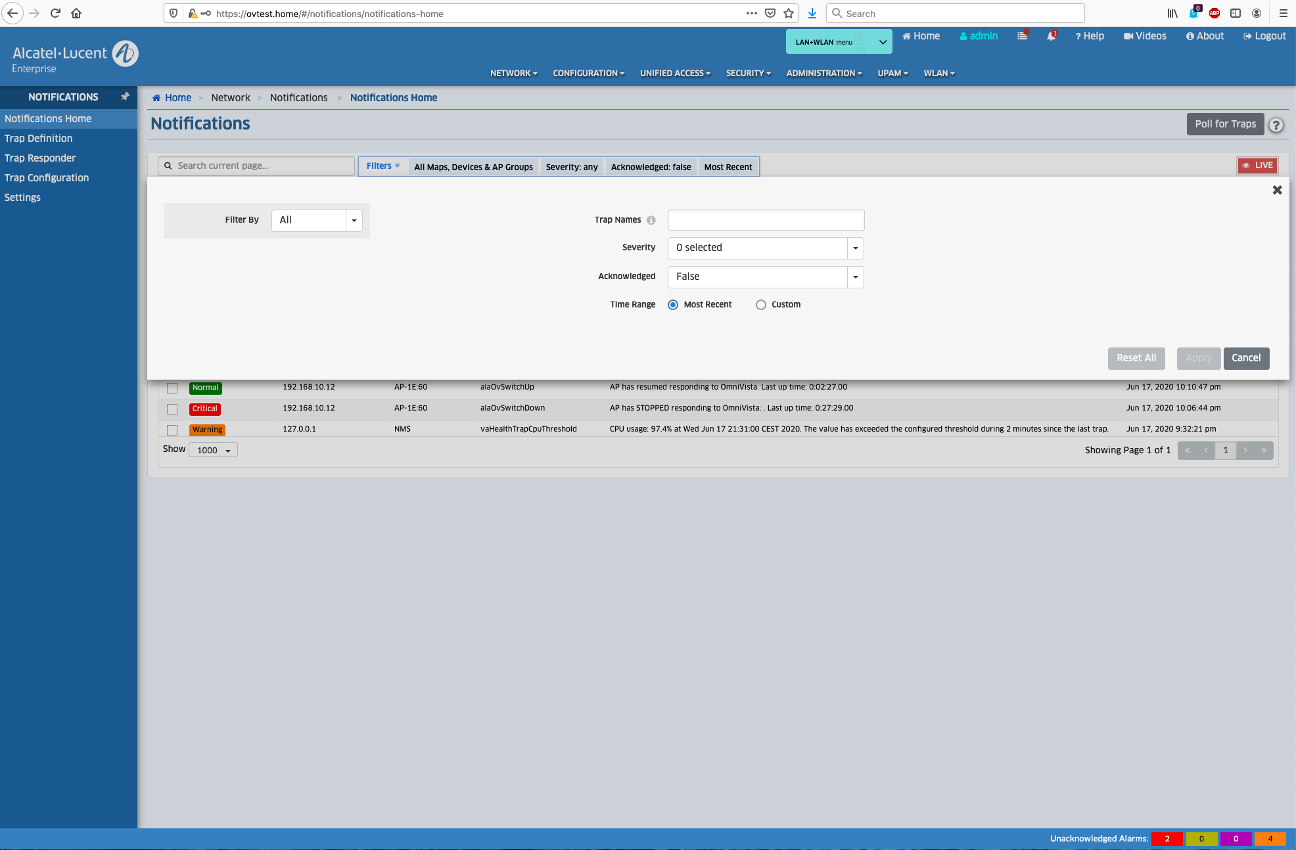Check the Warning vaHealthTrapCpuThreshold row checkbox
Screen dimensions: 1296x850
tap(172, 430)
